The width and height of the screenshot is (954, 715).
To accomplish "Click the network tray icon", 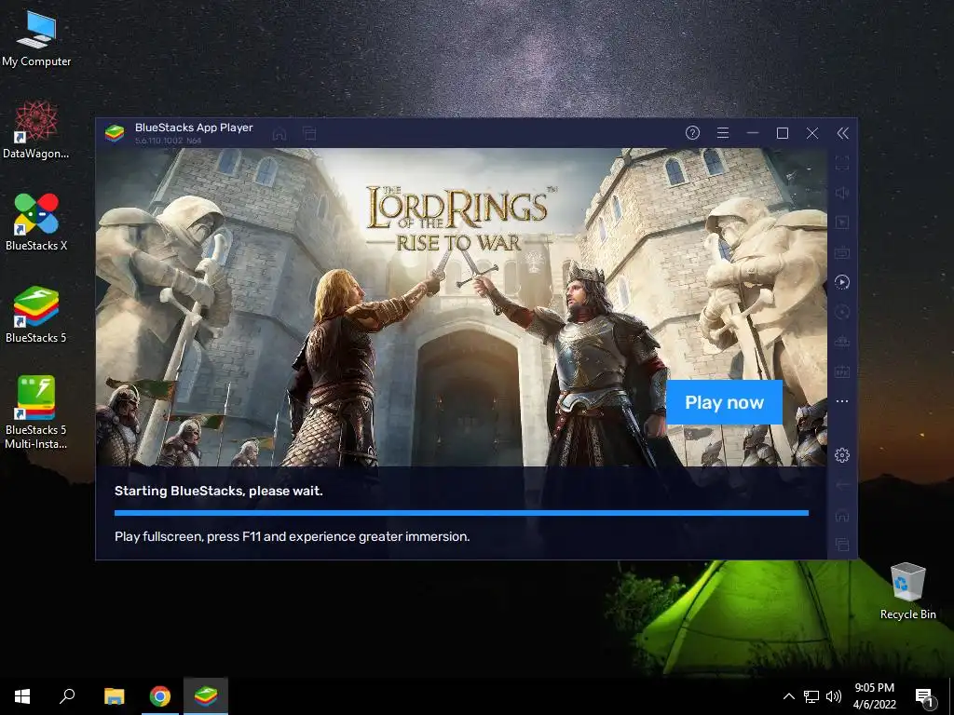I will pos(811,696).
